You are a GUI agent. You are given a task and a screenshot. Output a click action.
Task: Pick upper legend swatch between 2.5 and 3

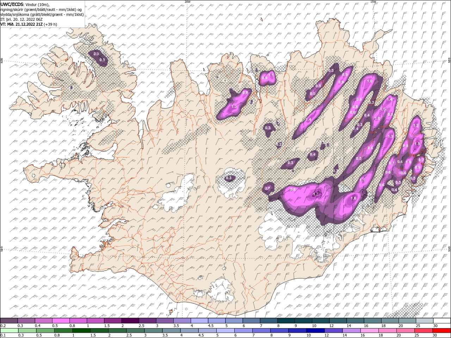pyautogui.click(x=147, y=320)
